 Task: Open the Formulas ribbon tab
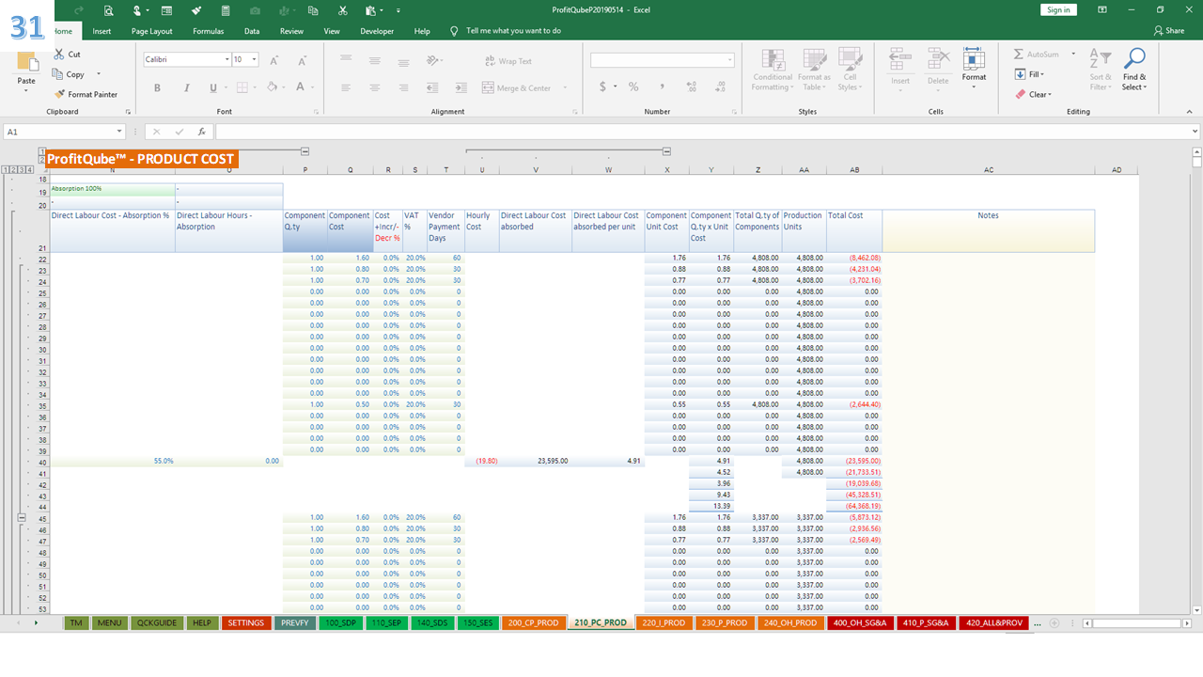[x=208, y=31]
